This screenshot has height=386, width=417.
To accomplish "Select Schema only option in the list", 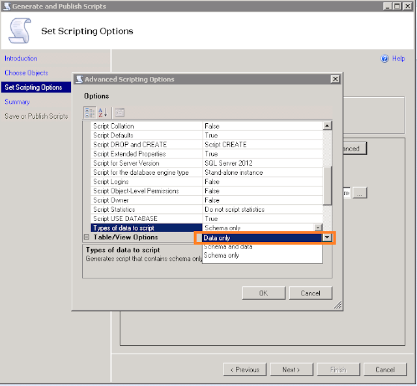I will click(x=262, y=256).
